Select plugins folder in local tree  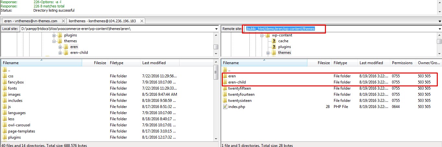70,35
